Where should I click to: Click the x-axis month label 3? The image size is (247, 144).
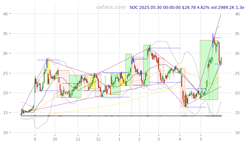pyautogui.click(x=158, y=139)
